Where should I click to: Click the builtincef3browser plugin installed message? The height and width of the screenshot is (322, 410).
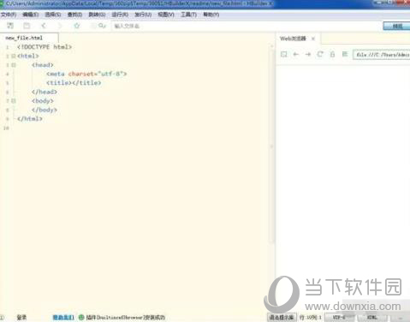[126, 317]
